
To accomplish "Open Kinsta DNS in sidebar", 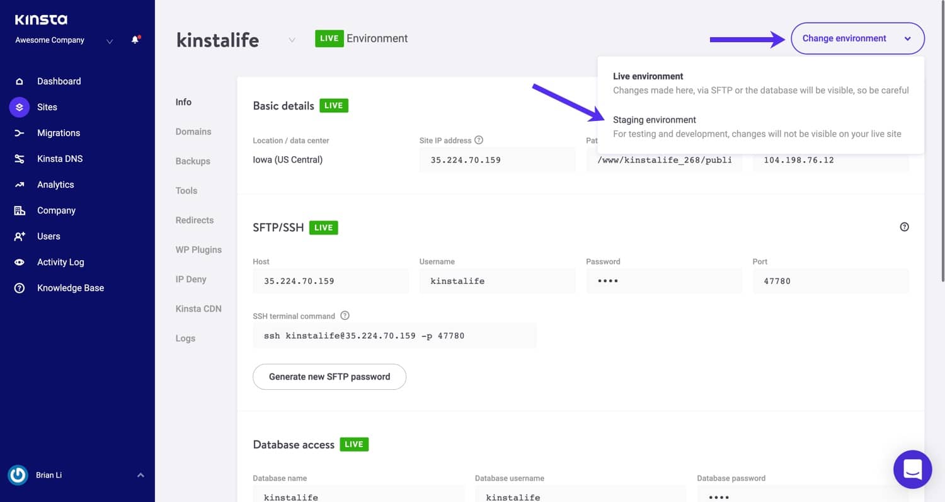I will coord(60,159).
